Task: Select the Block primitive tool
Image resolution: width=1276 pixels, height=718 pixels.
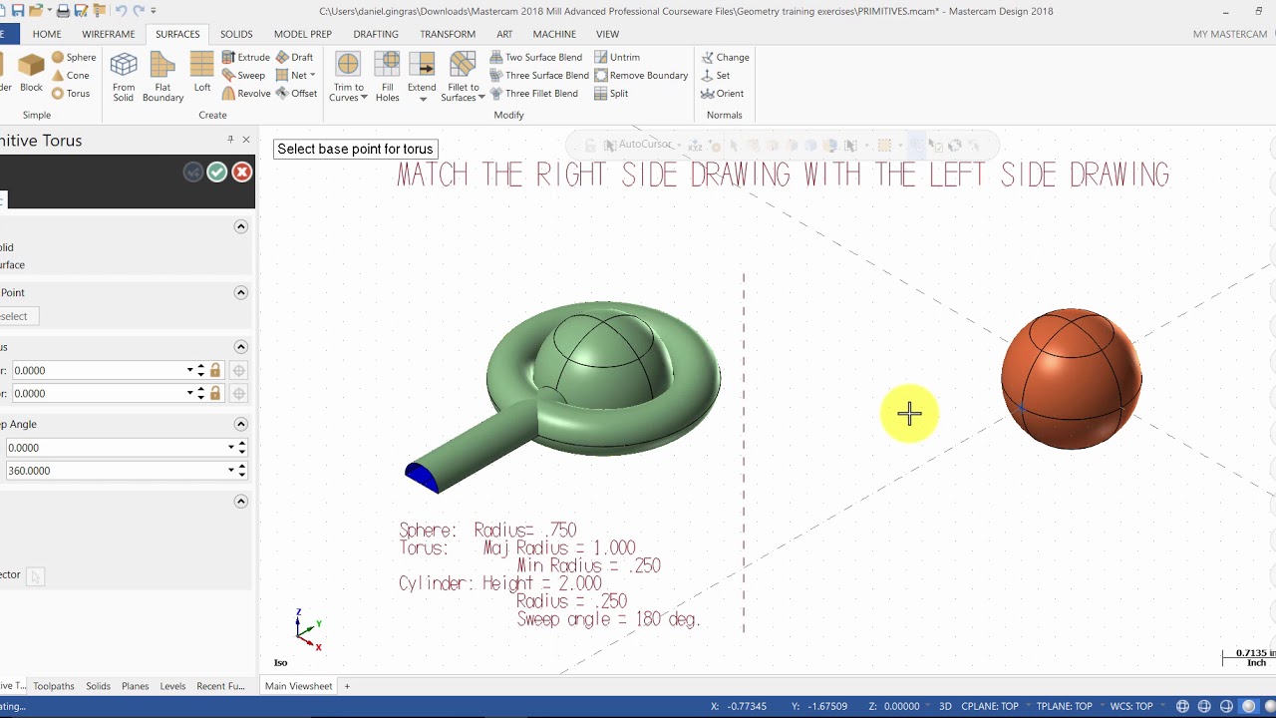Action: pyautogui.click(x=32, y=73)
